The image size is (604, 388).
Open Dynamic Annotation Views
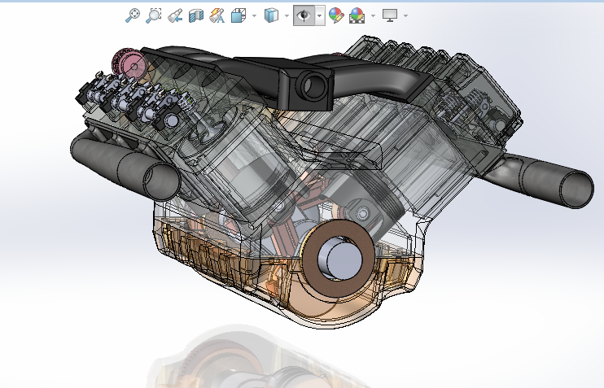click(x=217, y=15)
